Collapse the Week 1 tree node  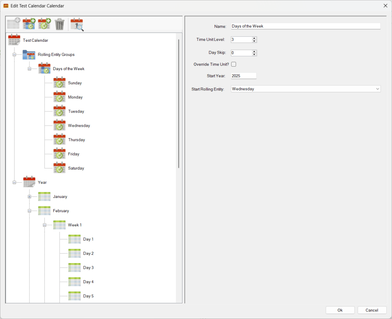click(x=44, y=225)
